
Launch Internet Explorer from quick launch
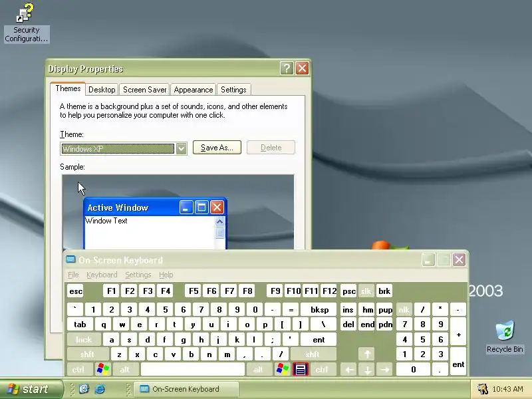99,389
